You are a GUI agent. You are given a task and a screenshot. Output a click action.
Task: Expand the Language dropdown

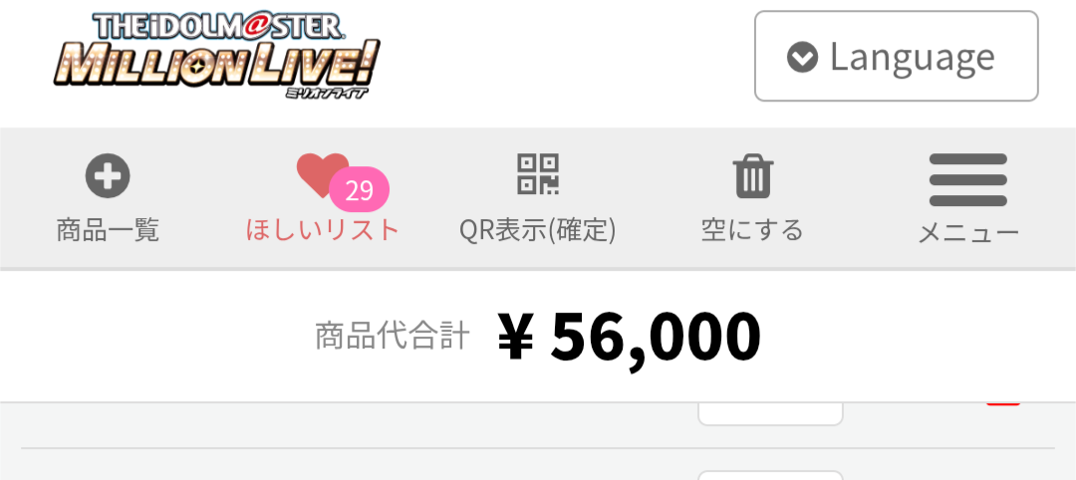pos(897,56)
